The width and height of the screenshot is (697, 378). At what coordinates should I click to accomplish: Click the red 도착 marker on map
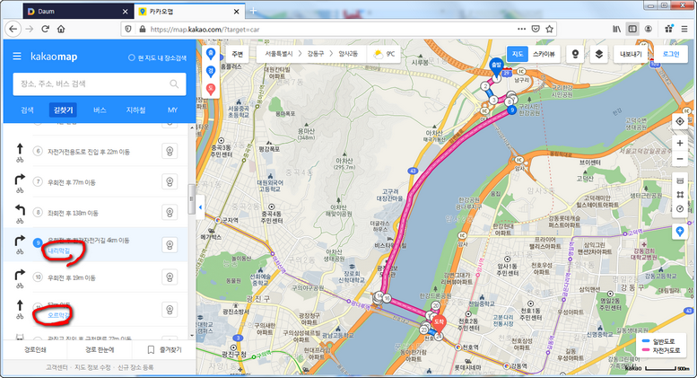[x=439, y=323]
